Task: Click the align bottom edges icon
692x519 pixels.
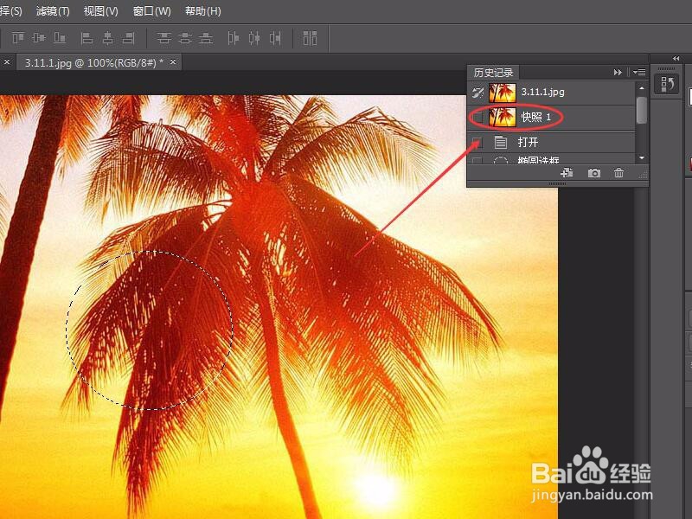Action: pyautogui.click(x=60, y=38)
